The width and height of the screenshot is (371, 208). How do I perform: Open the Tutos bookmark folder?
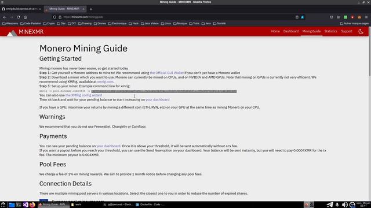pyautogui.click(x=194, y=24)
